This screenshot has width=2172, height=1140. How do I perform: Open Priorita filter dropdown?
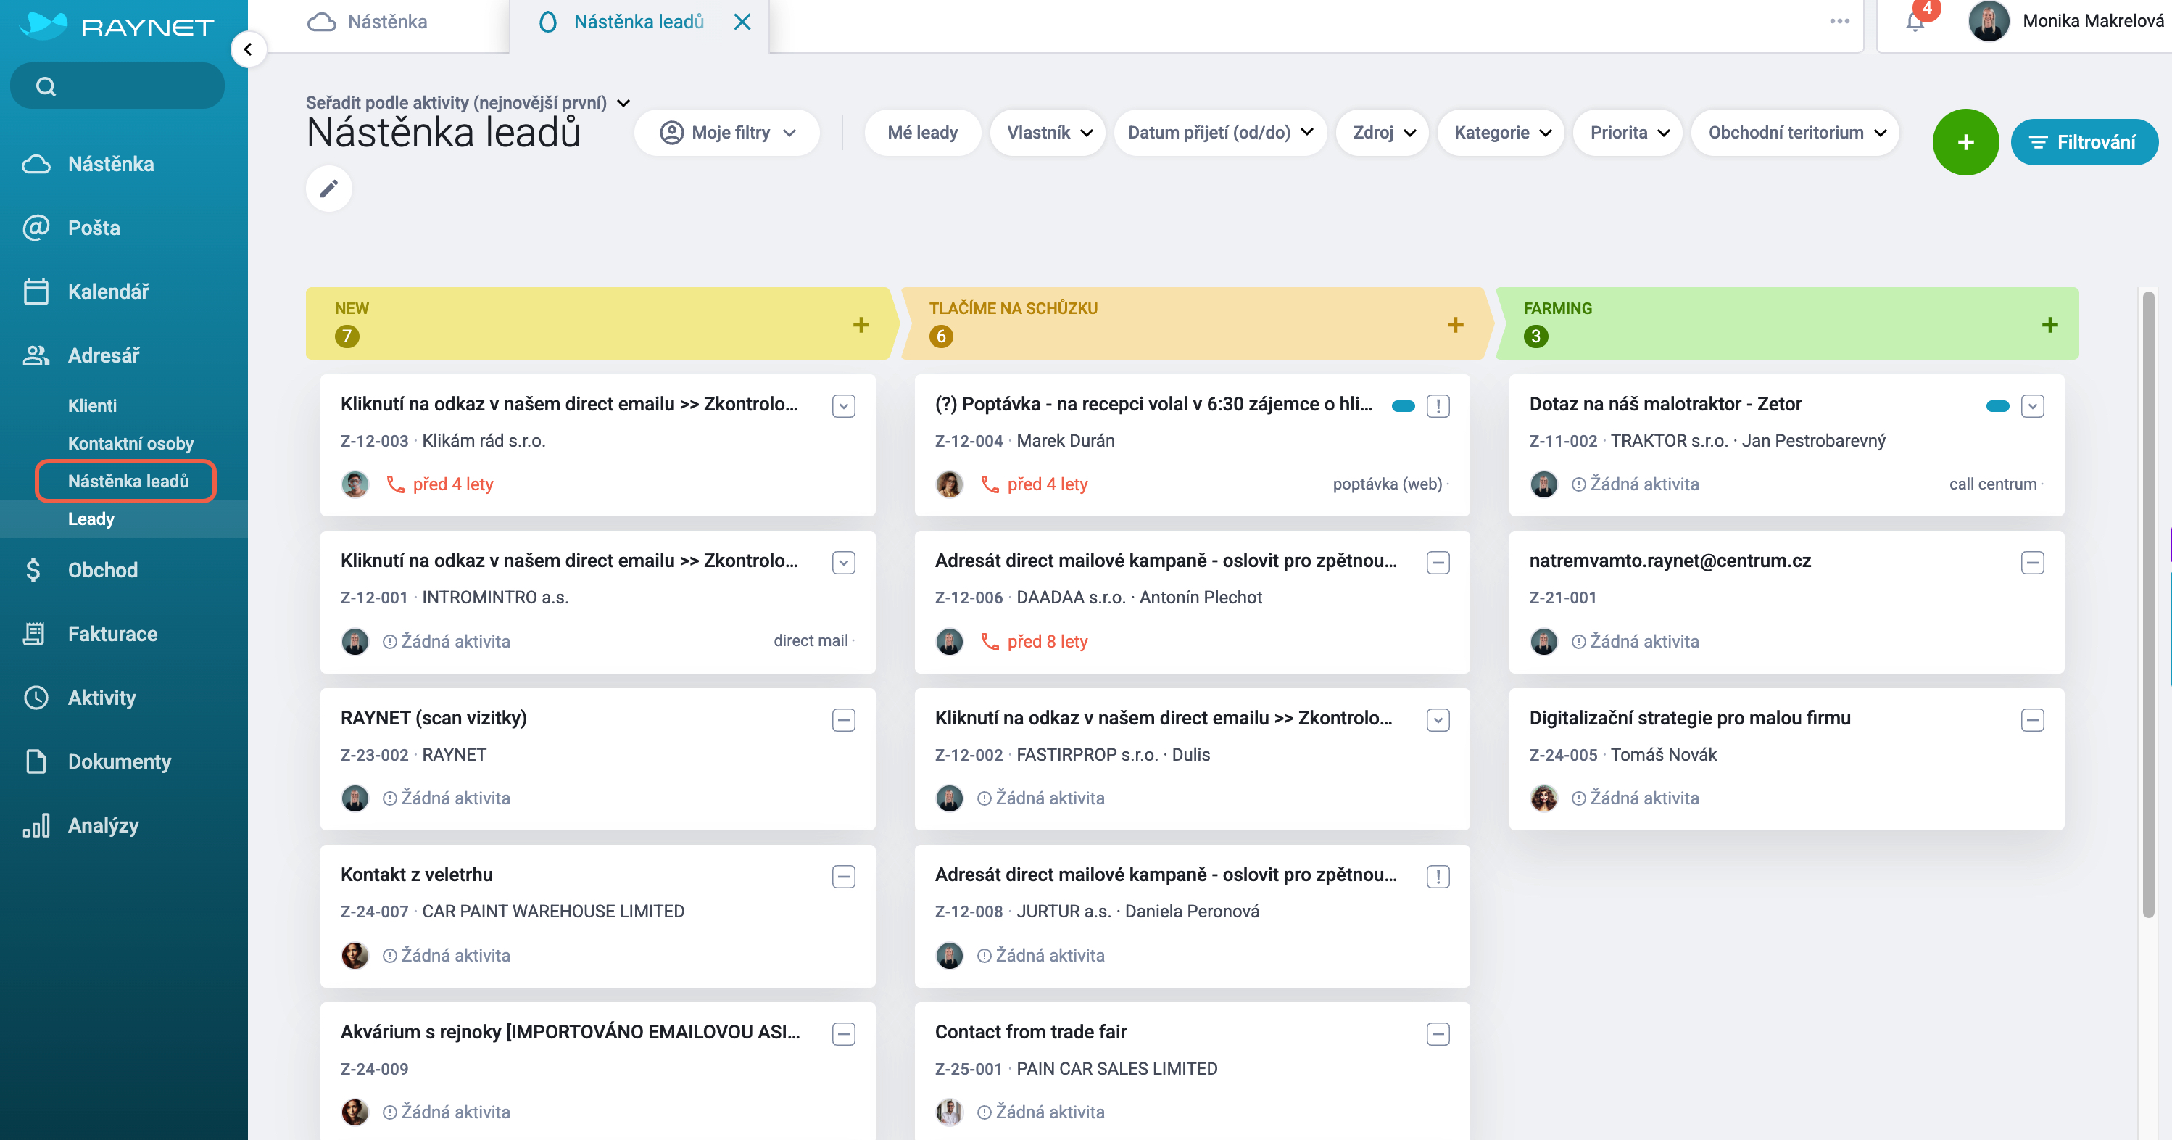pyautogui.click(x=1628, y=133)
